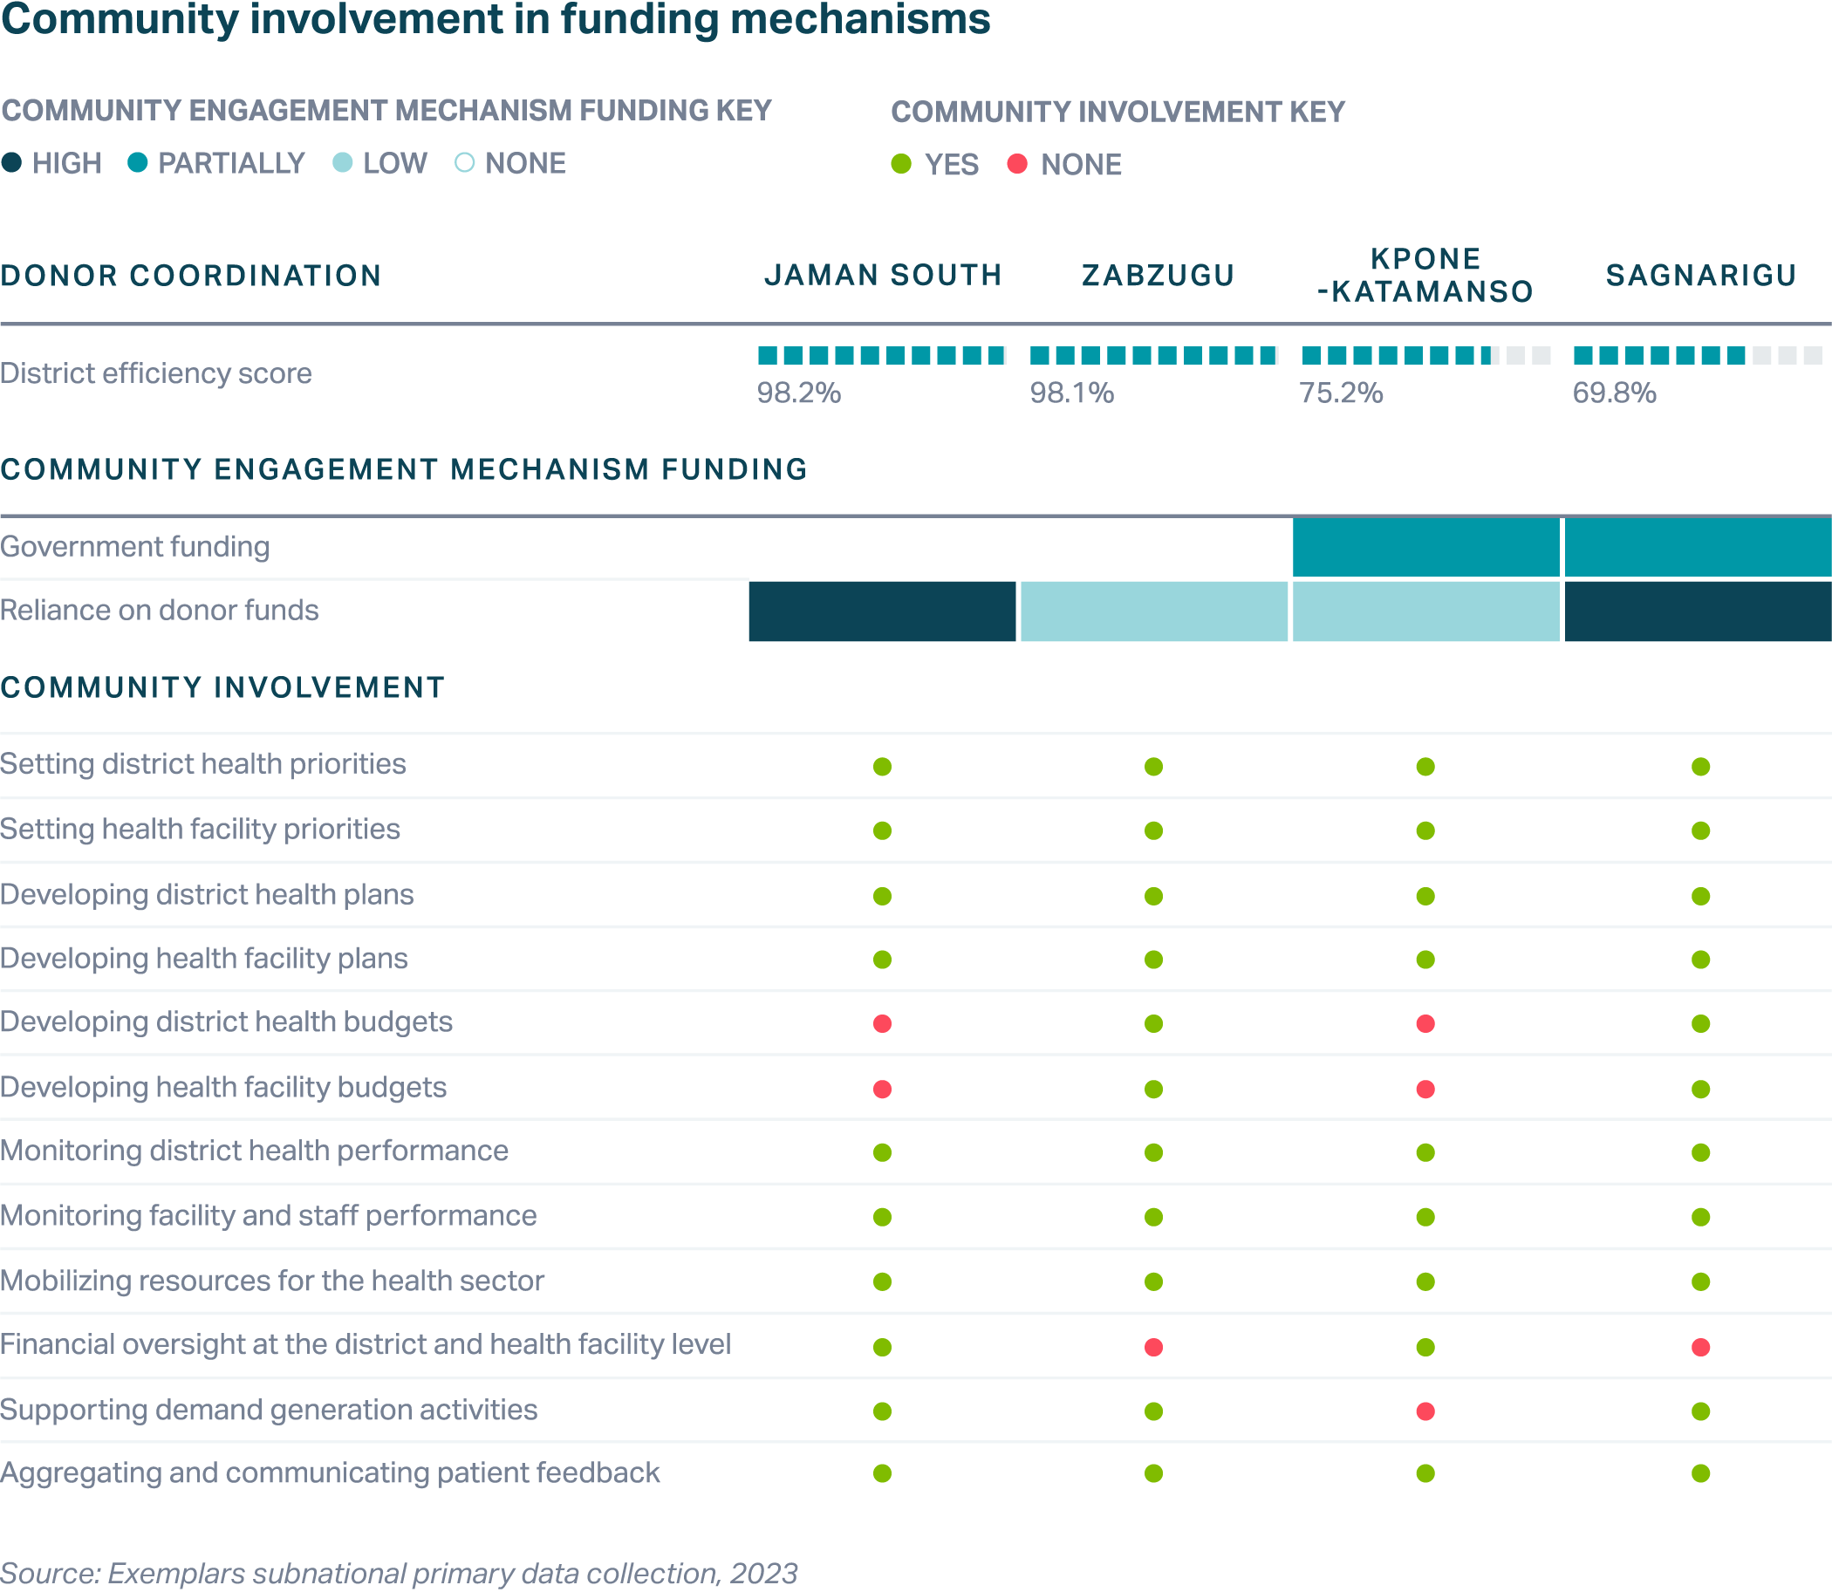Click Kpone-Katamanso's red demand generation dot
The height and width of the screenshot is (1592, 1832).
click(x=1425, y=1411)
